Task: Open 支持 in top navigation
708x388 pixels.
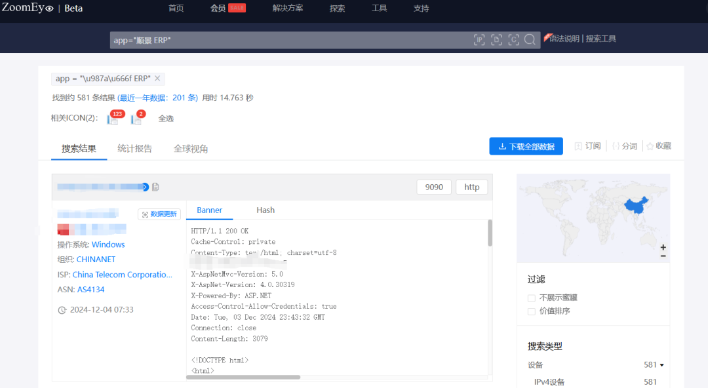Action: coord(422,8)
